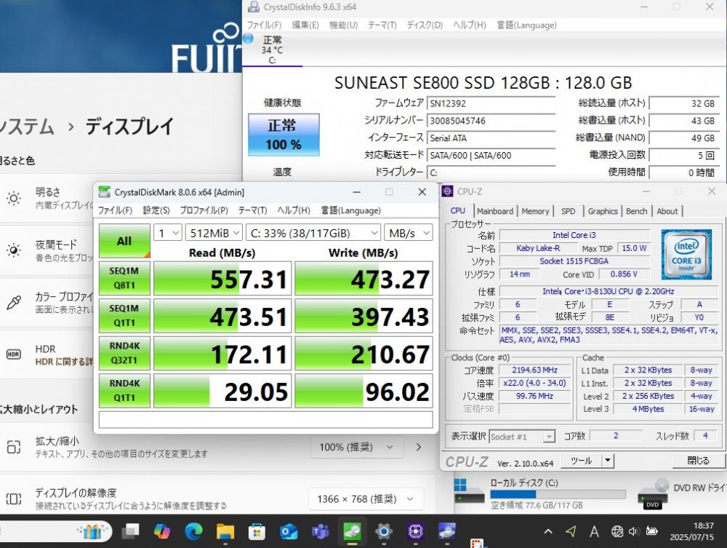727x548 pixels.
Task: Open the カラー プロファイル setting
Action: (47, 303)
